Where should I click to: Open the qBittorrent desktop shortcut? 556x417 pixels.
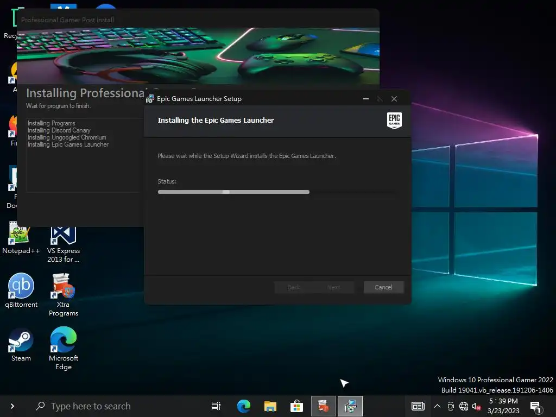pos(21,290)
